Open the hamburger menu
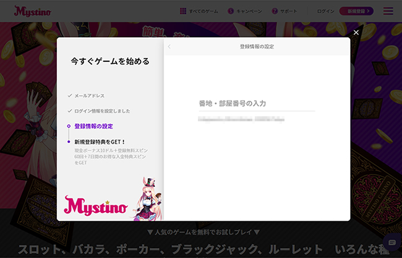 (388, 11)
